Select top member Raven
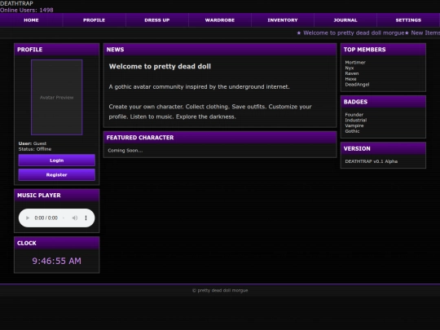440x330 pixels. click(352, 73)
